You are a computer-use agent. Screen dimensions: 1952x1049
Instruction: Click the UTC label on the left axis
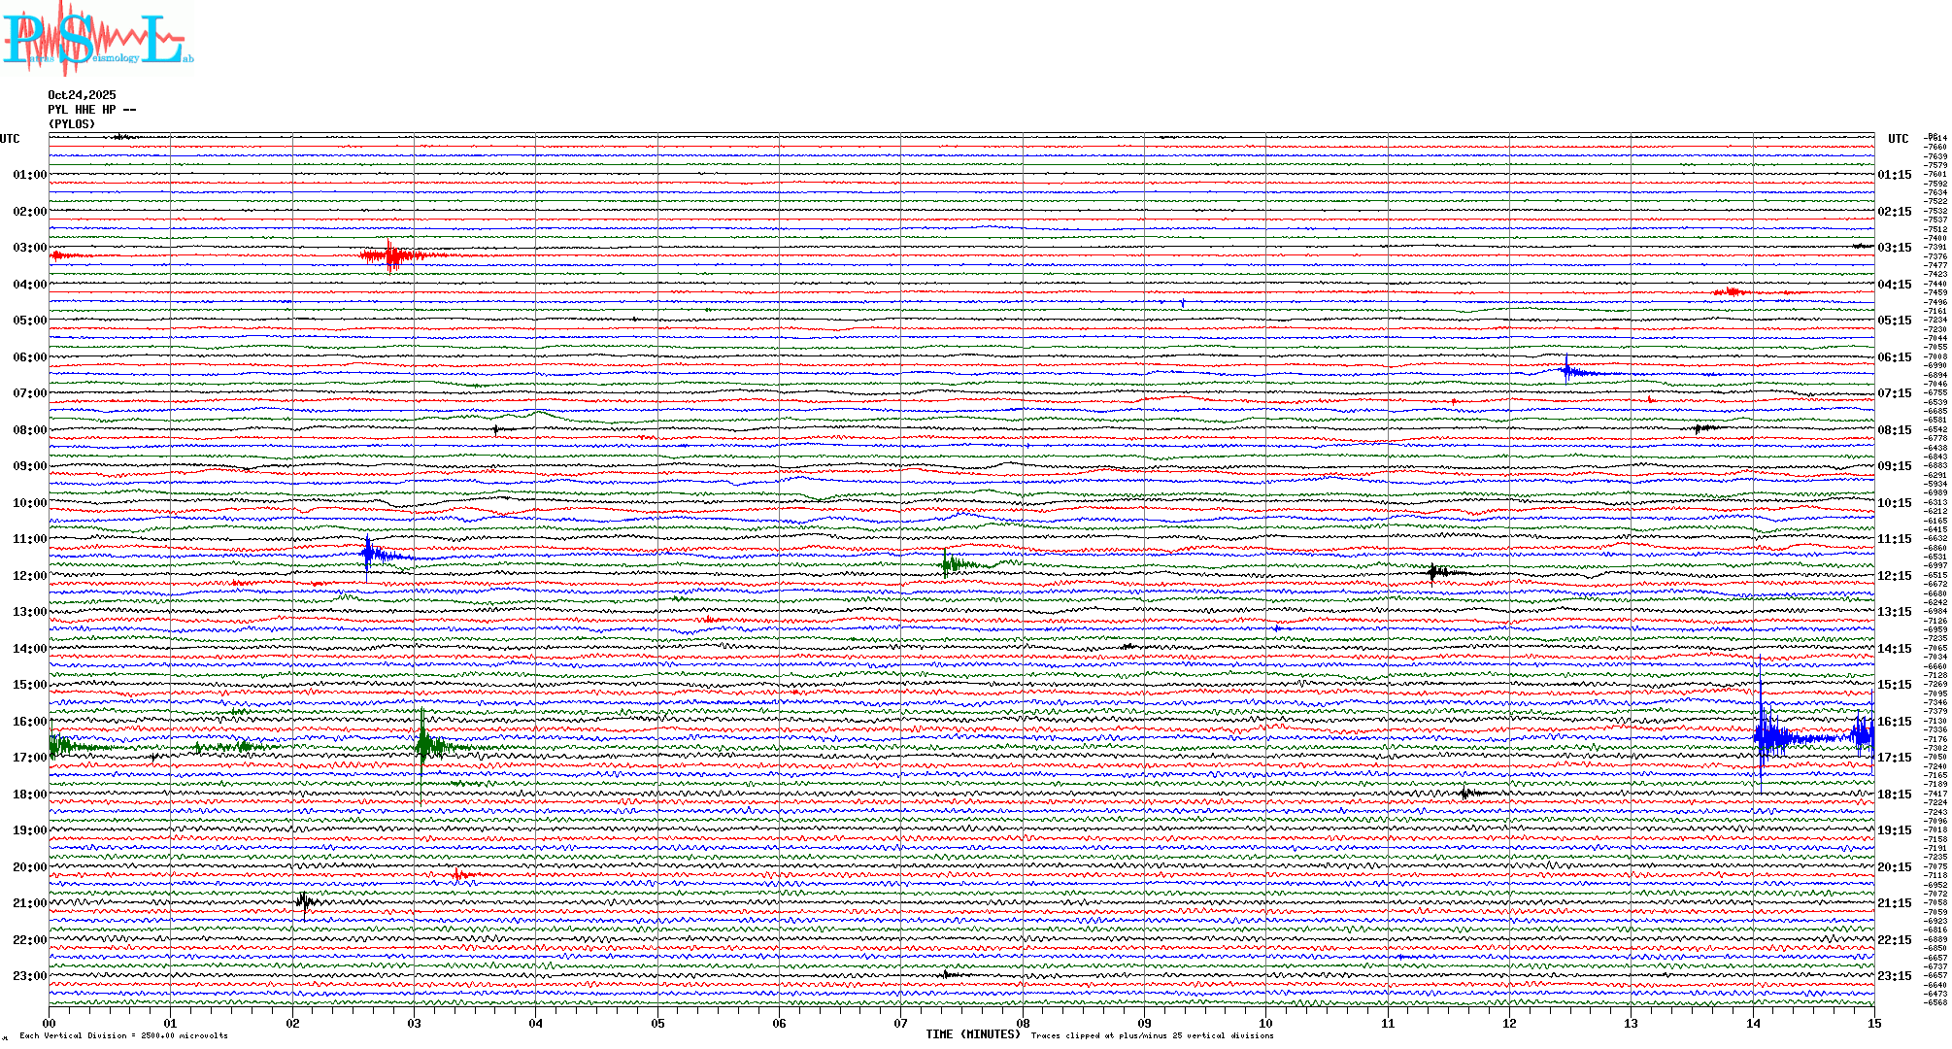point(10,139)
